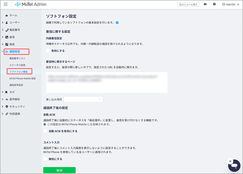The width and height of the screenshot is (243, 174).
Task: Click the コメント入力 subheading
Action: click(51, 142)
